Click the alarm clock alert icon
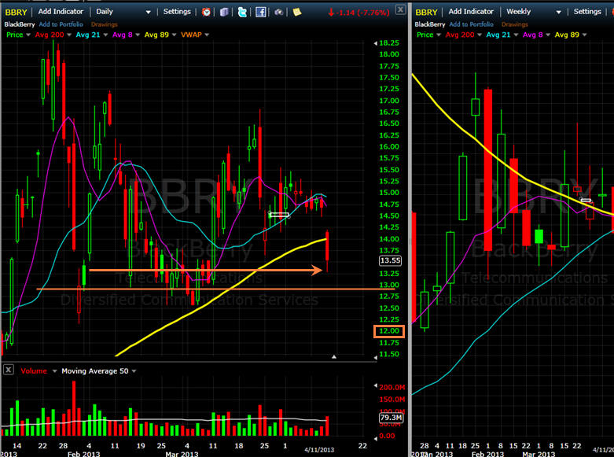Viewport: 614px width, 457px height. pyautogui.click(x=206, y=12)
